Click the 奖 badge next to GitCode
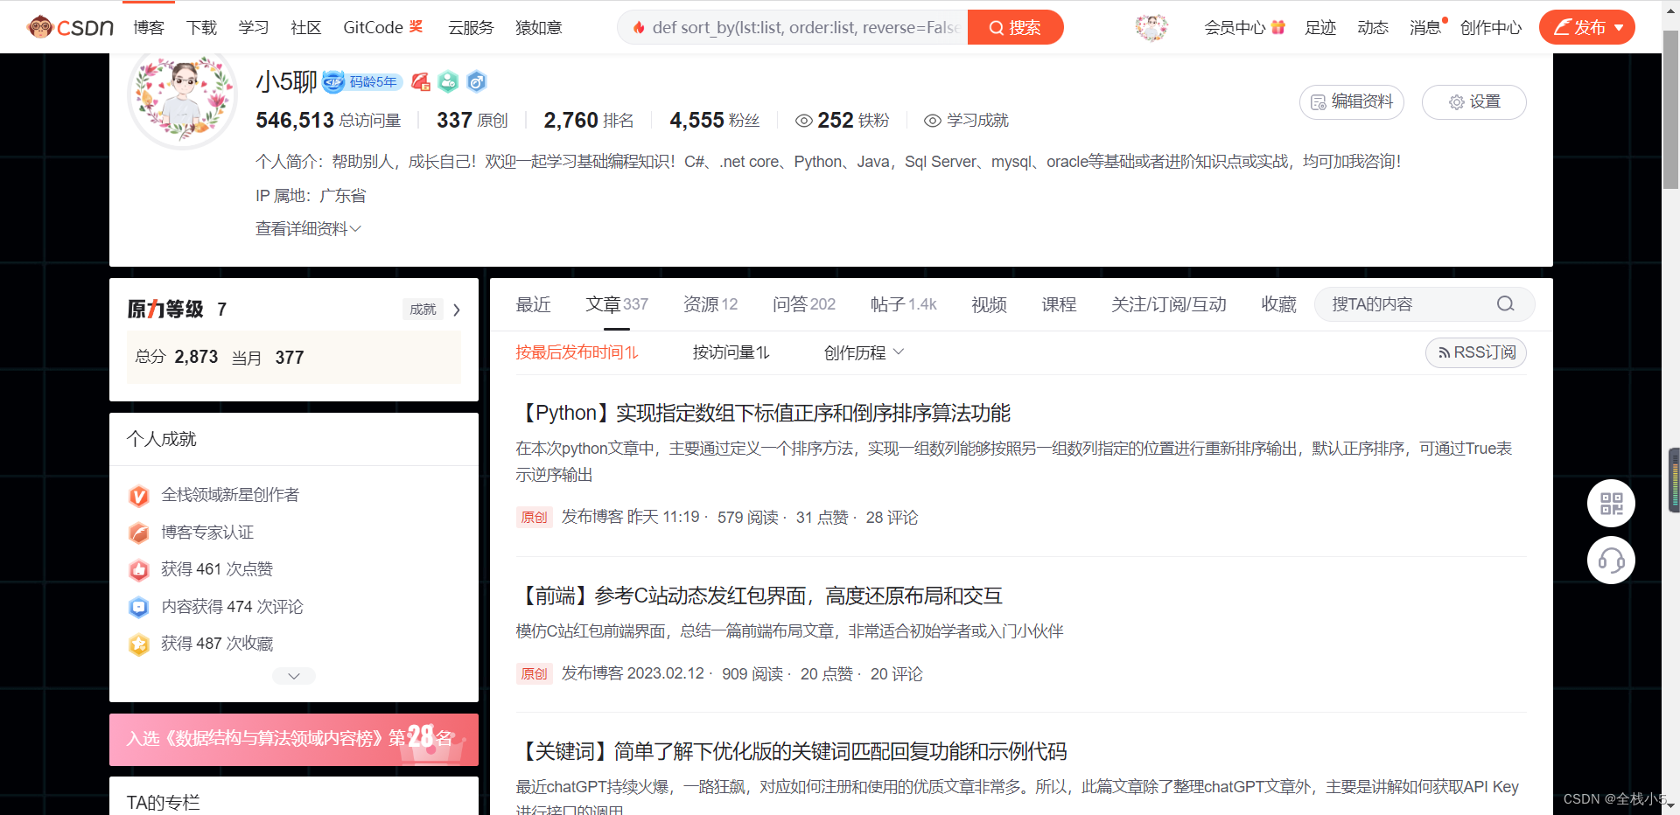Screen dimensions: 1680x815 (x=416, y=26)
